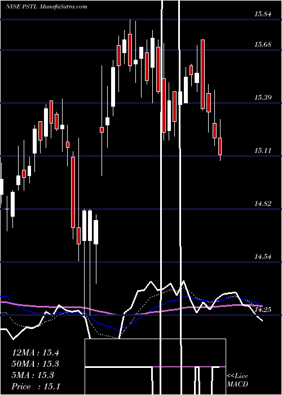282x395 pixels.
Task: Click the 5MA : 15.3 value
Action: [x=33, y=375]
